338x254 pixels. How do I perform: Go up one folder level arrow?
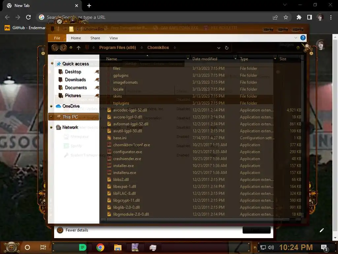point(79,48)
